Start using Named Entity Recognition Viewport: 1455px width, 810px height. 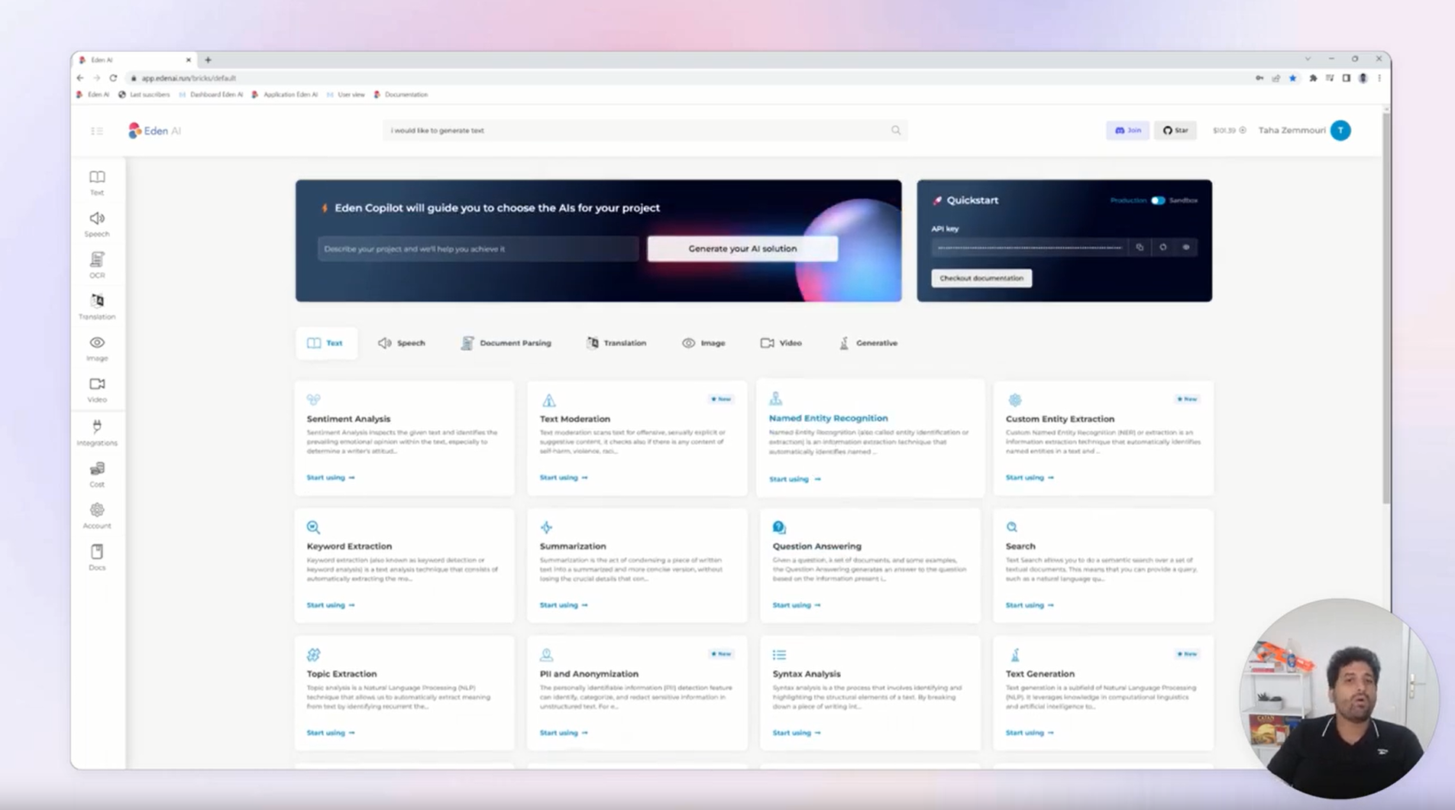click(794, 479)
